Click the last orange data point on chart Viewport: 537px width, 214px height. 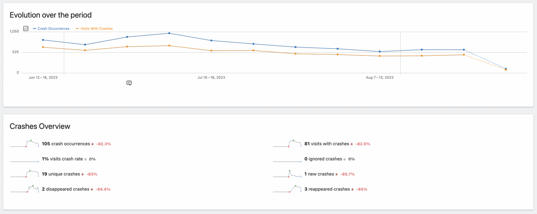(x=506, y=70)
